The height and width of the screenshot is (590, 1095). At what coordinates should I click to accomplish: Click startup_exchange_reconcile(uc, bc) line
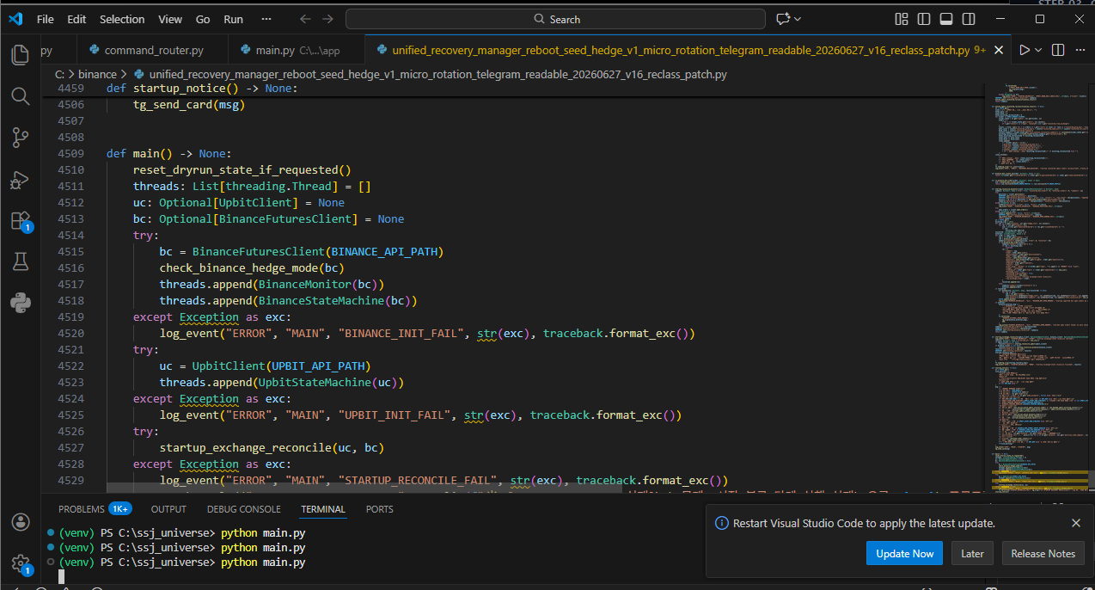point(272,447)
